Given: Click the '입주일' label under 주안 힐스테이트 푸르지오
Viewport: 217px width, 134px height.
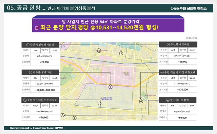Looking at the screenshot, I should click(x=45, y=106).
